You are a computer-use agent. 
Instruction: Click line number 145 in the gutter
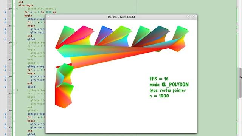pos(9,94)
